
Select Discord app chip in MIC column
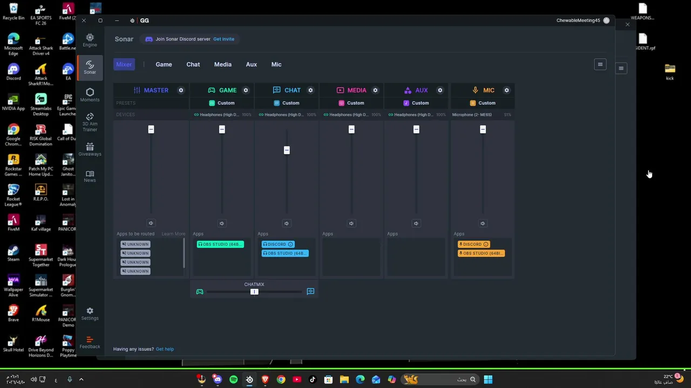pyautogui.click(x=474, y=244)
